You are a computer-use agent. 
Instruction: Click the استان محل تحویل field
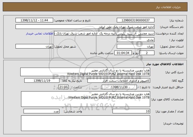point(136,47)
